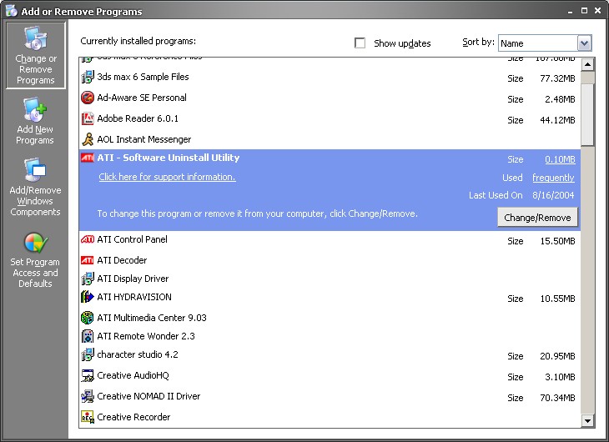
Task: Click the ATI Remote Wonder 2.3 icon
Action: click(x=88, y=336)
